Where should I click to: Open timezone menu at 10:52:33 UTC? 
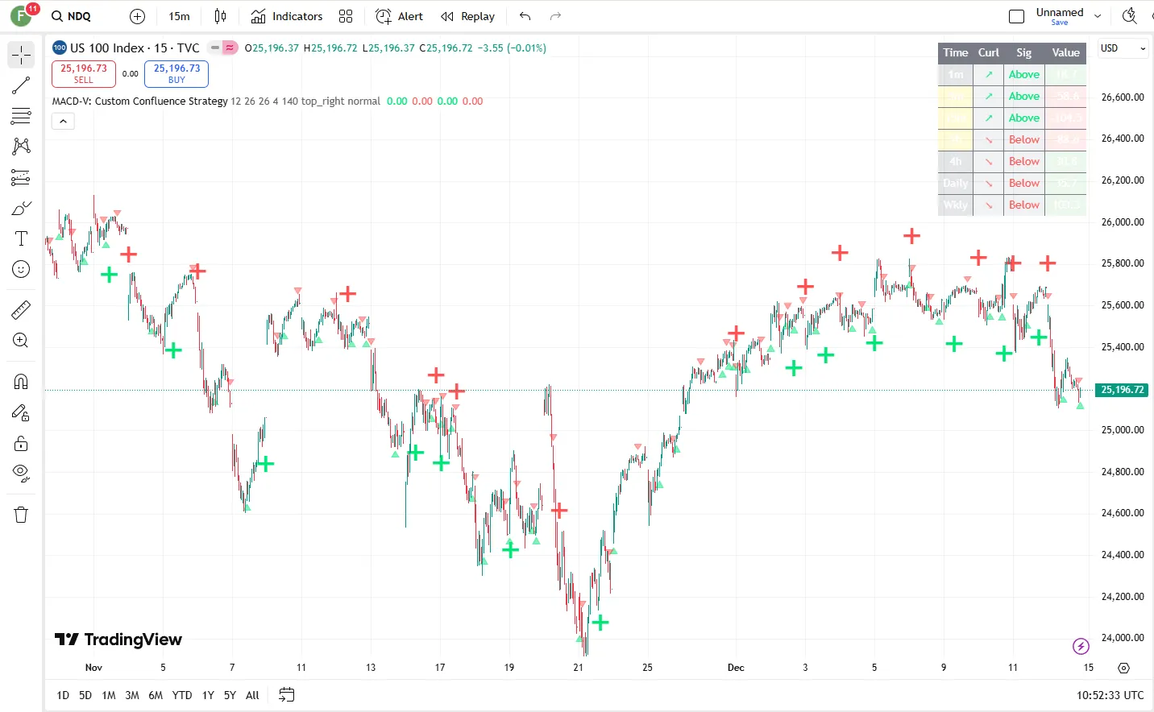click(x=1110, y=695)
